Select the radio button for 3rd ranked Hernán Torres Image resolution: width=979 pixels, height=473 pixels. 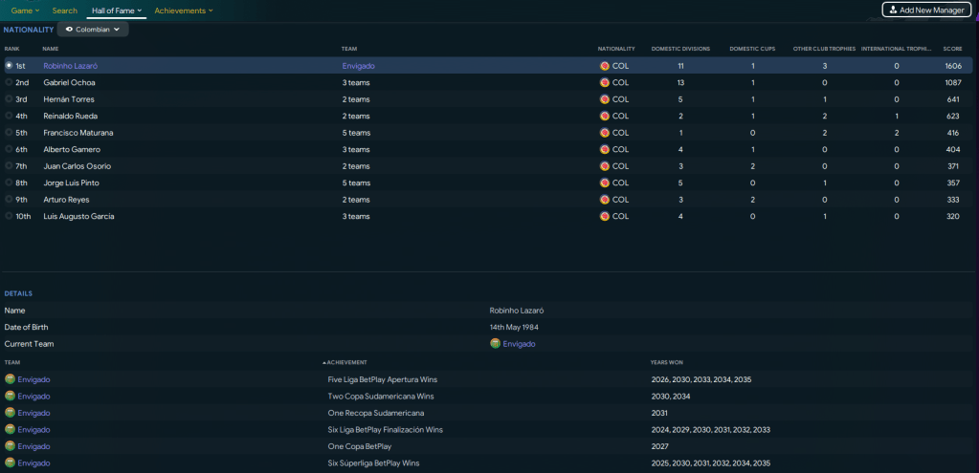pyautogui.click(x=9, y=99)
